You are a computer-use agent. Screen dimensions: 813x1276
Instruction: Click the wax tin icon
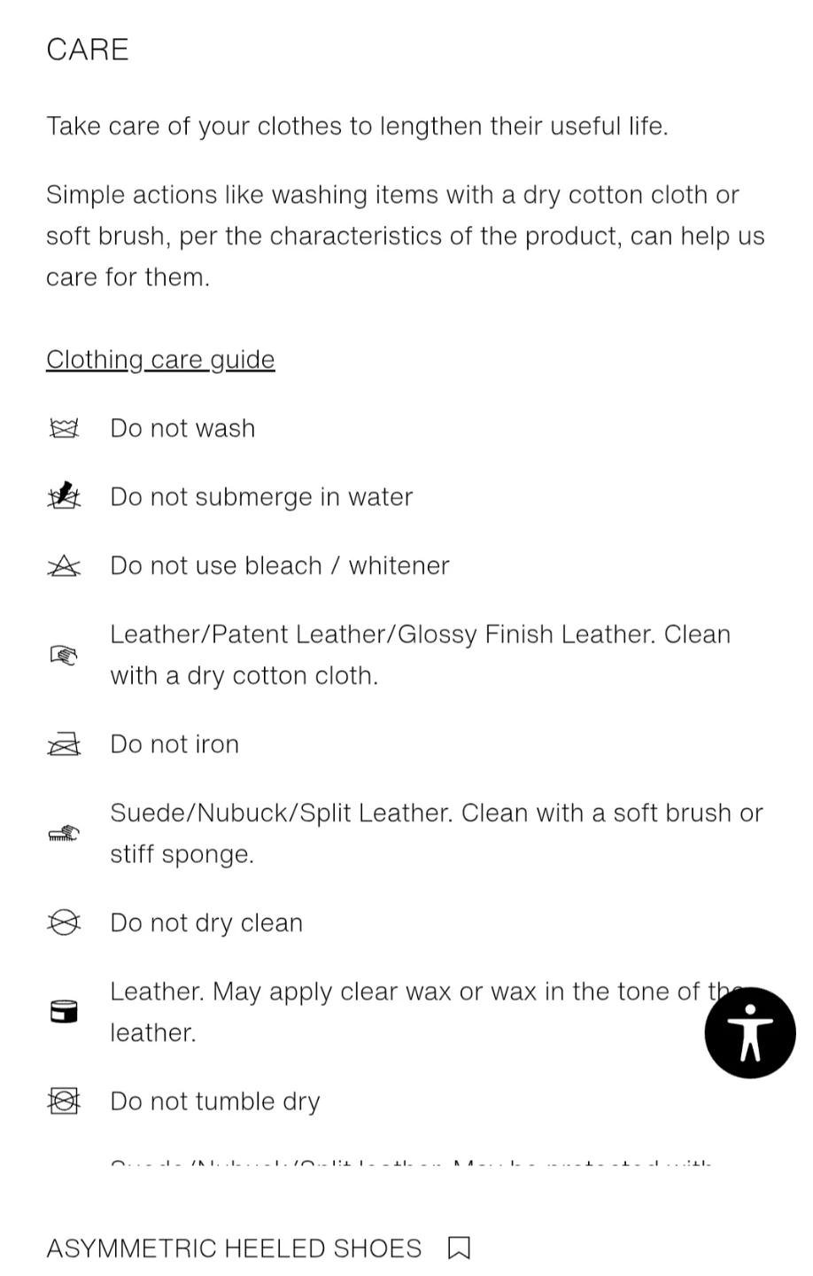click(64, 1012)
